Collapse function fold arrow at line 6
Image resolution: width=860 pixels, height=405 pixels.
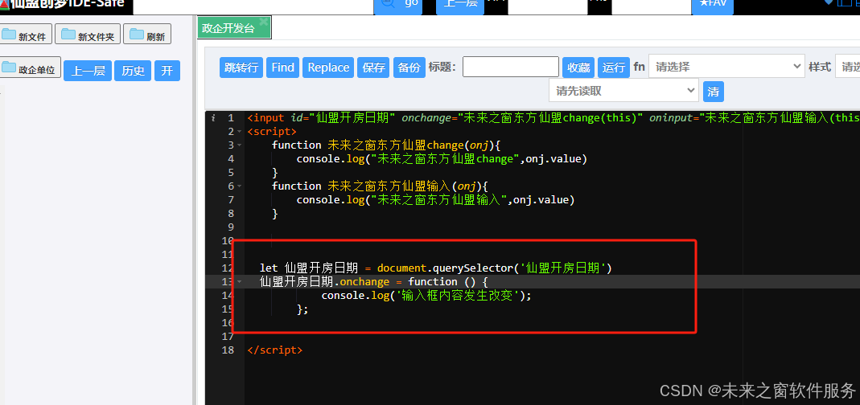click(x=239, y=186)
